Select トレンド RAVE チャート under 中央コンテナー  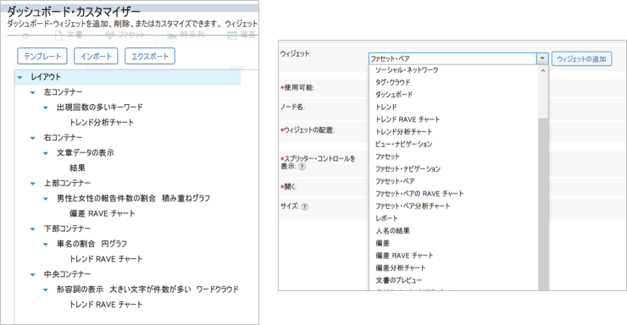[x=106, y=305]
